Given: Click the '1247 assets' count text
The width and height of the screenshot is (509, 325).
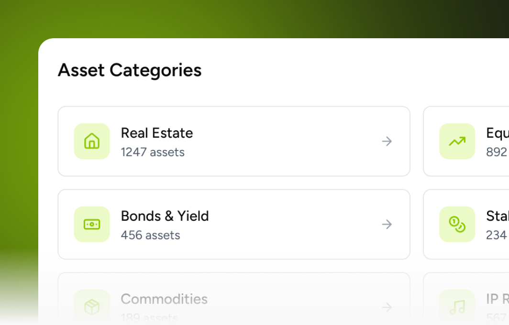Looking at the screenshot, I should pyautogui.click(x=153, y=152).
